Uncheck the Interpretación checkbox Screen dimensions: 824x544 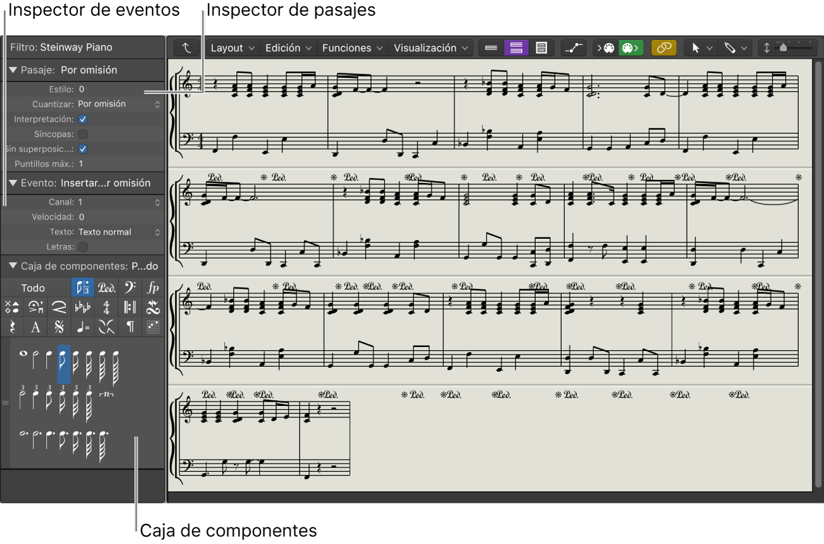pos(83,119)
